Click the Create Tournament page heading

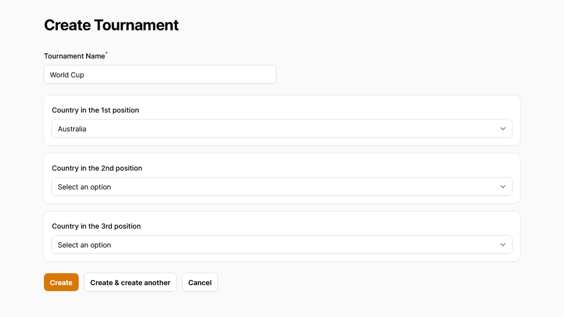coord(111,25)
